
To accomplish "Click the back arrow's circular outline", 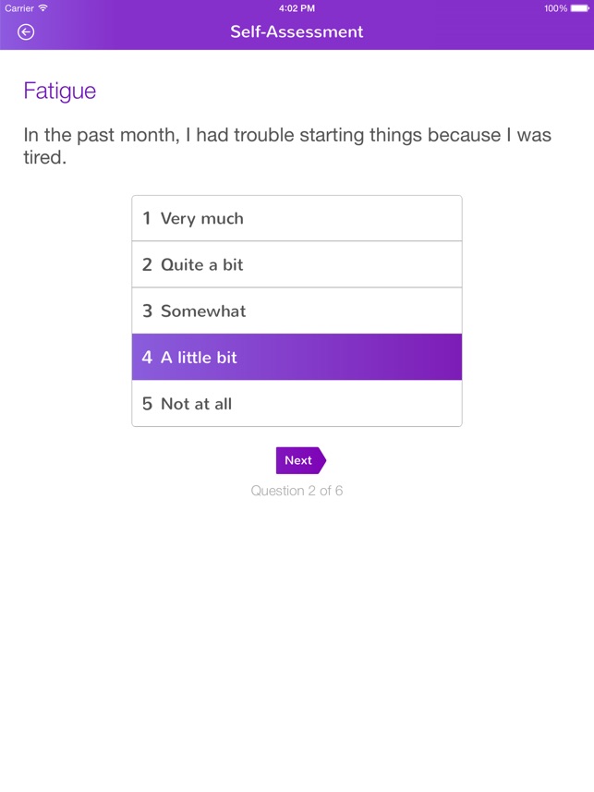I will point(27,31).
